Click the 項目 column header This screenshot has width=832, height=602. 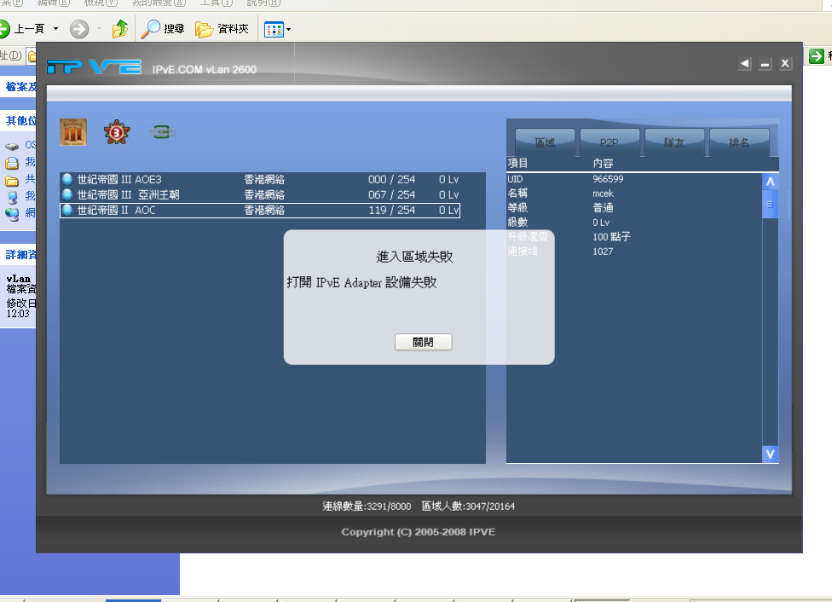[x=518, y=164]
